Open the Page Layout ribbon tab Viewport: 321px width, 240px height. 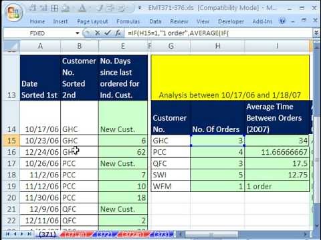pyautogui.click(x=92, y=21)
